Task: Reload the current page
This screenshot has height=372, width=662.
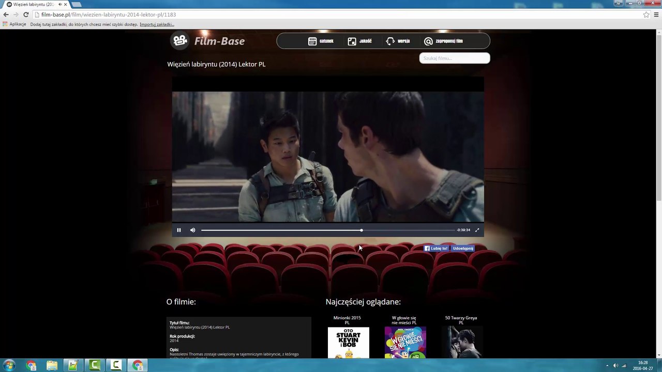Action: click(x=26, y=14)
